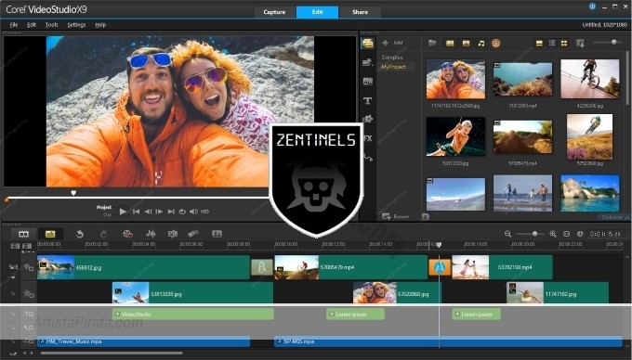Step to next frame
632x360 pixels.
[x=159, y=212]
